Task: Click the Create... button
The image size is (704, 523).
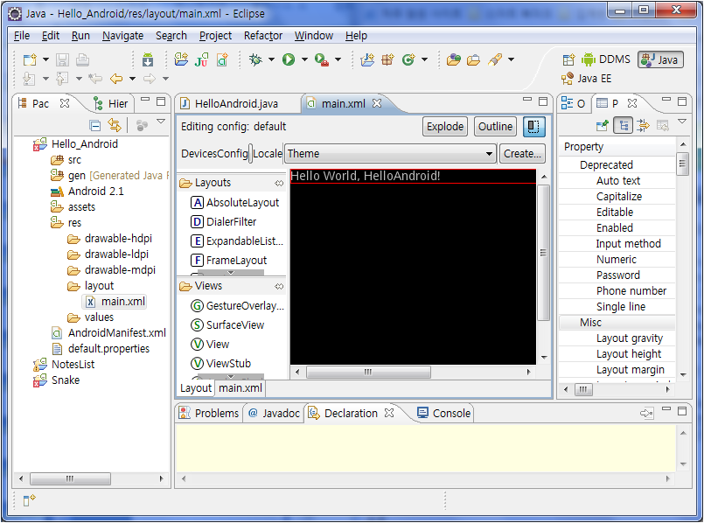Action: [522, 154]
